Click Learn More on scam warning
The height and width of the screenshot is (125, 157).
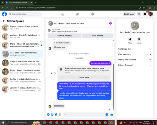point(84,77)
